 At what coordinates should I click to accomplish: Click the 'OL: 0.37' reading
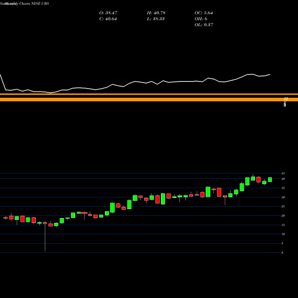pos(204,25)
